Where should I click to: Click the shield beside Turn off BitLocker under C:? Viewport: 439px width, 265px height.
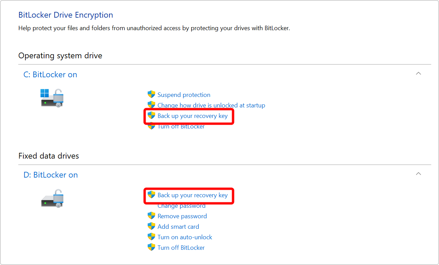pyautogui.click(x=151, y=126)
